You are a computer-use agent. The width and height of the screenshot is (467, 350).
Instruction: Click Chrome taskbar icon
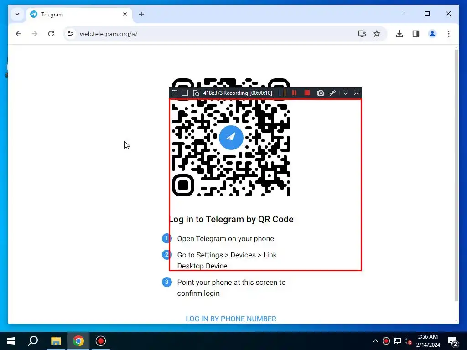(78, 341)
